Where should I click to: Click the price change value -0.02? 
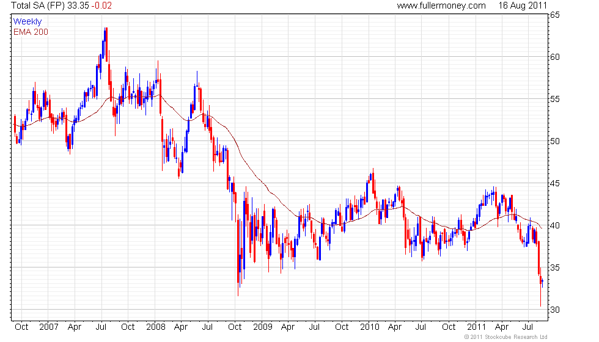[x=101, y=5]
